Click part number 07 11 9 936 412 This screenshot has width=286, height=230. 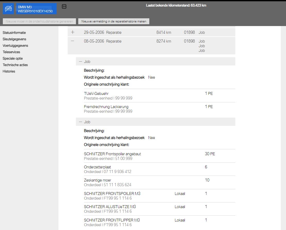click(117, 172)
